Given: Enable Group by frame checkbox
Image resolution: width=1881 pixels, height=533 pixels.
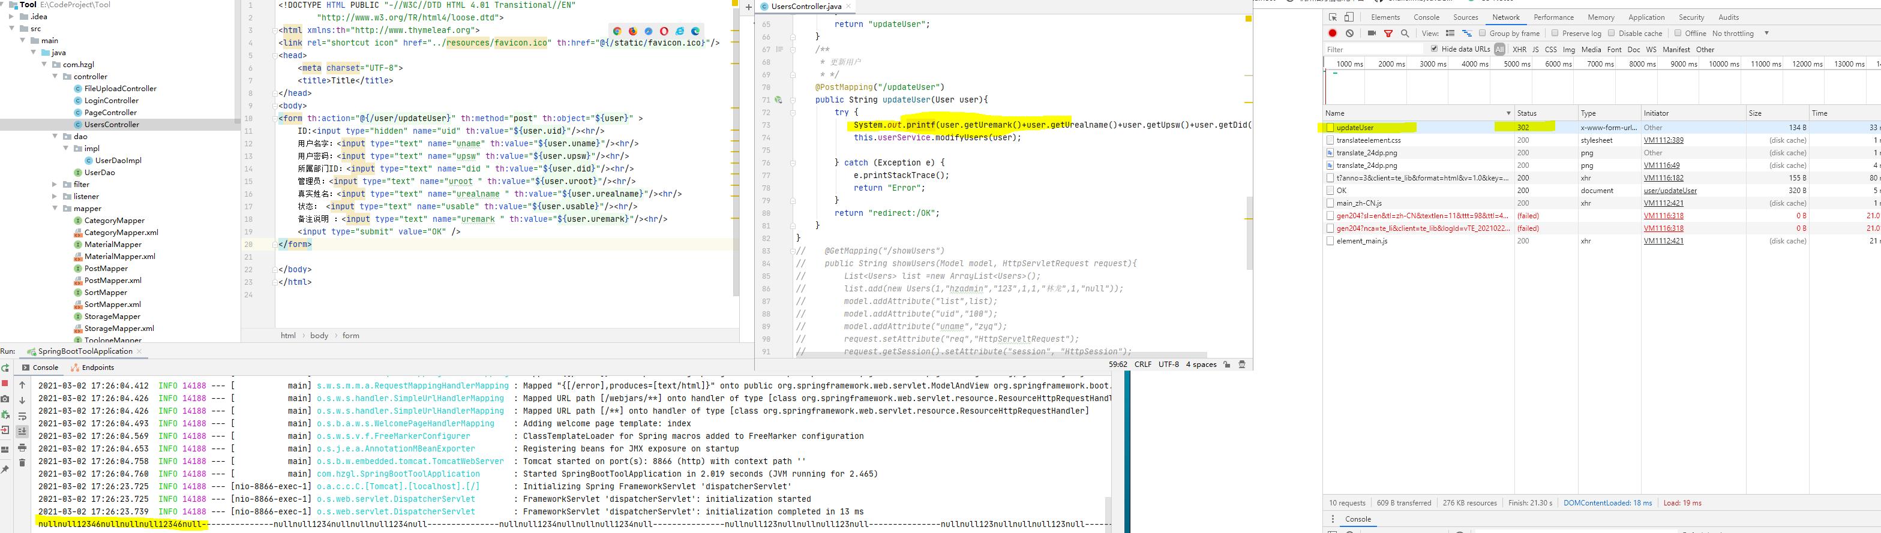Looking at the screenshot, I should point(1483,33).
